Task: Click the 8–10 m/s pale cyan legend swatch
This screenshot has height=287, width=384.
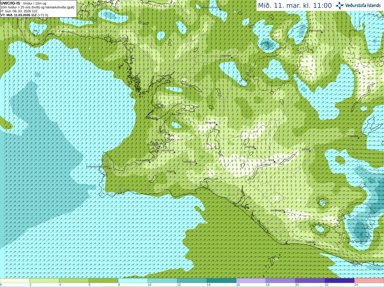Action: [133, 281]
